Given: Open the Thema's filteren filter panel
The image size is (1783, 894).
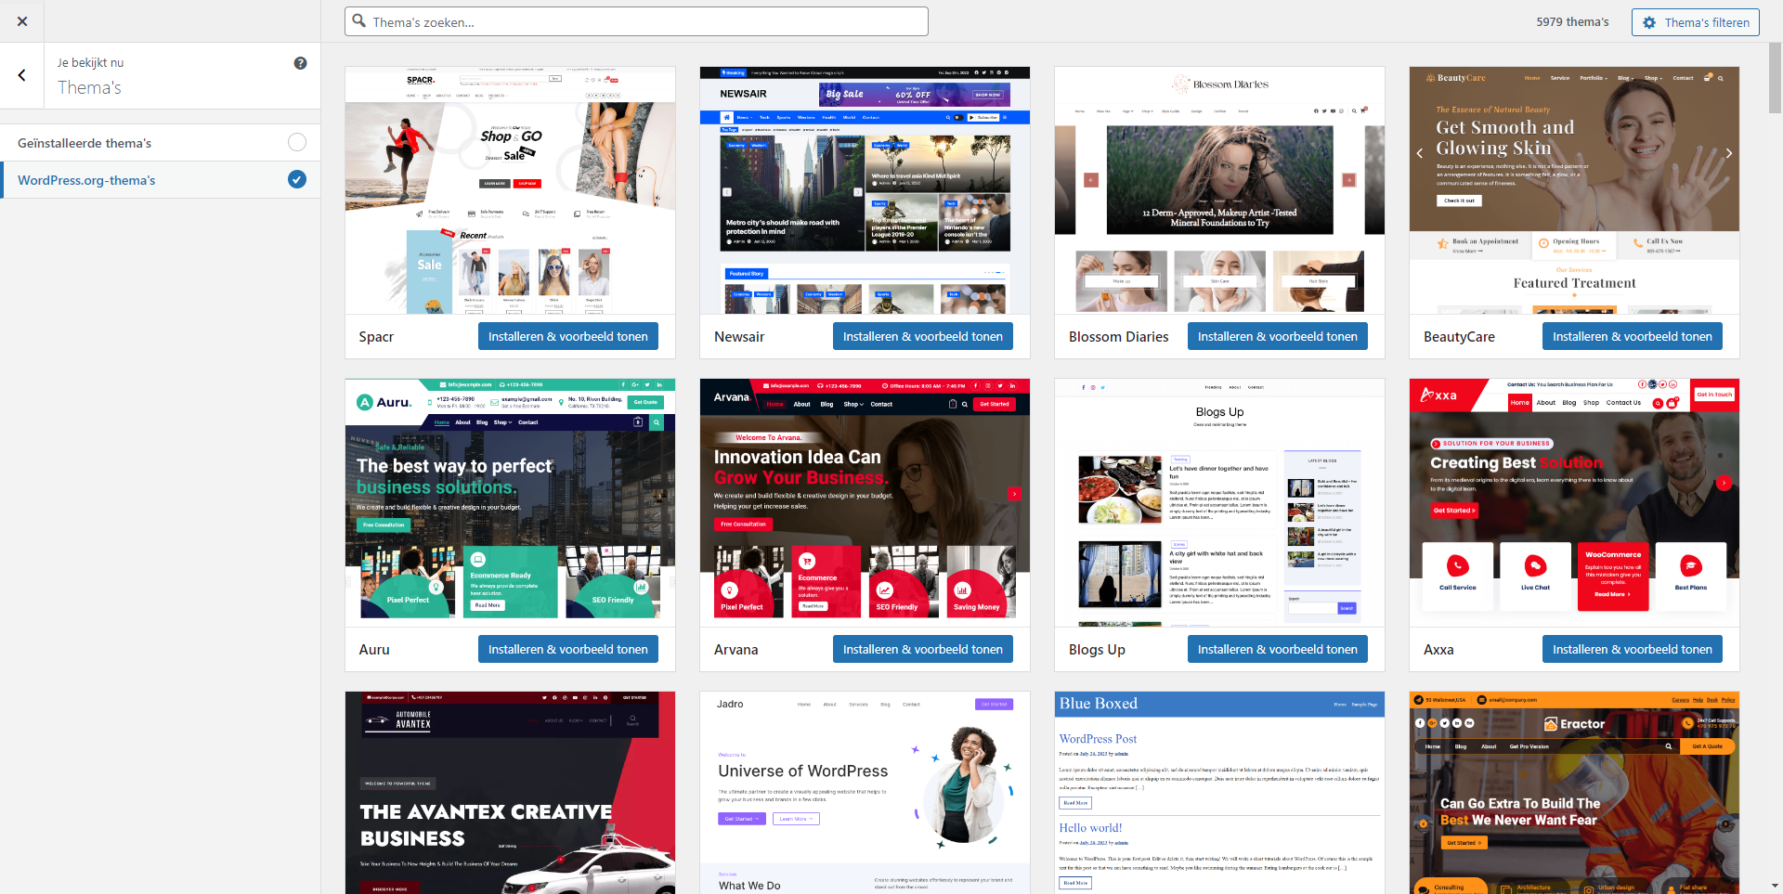Looking at the screenshot, I should (1695, 22).
